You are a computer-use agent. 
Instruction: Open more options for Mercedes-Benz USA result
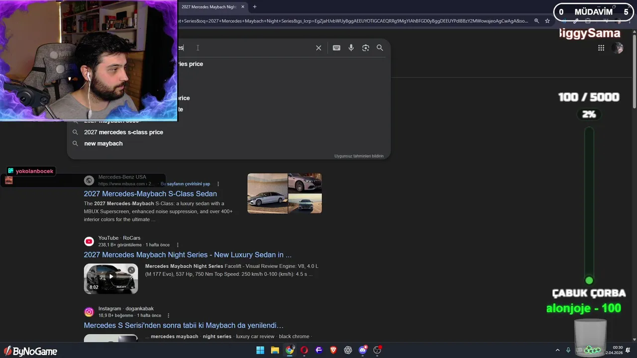[218, 184]
